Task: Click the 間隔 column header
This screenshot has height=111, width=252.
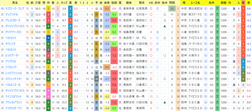Action: click(x=172, y=3)
